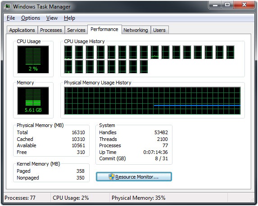The width and height of the screenshot is (258, 206).
Task: Maximize the Task Manager window
Action: click(x=227, y=5)
